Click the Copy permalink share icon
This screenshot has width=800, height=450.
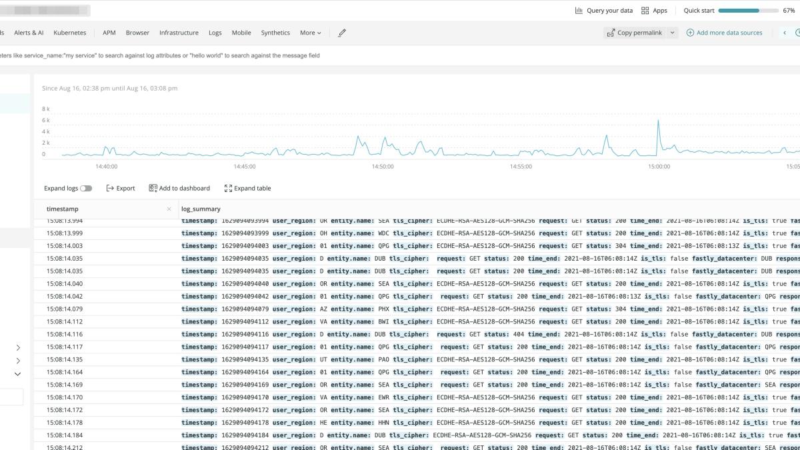click(611, 33)
